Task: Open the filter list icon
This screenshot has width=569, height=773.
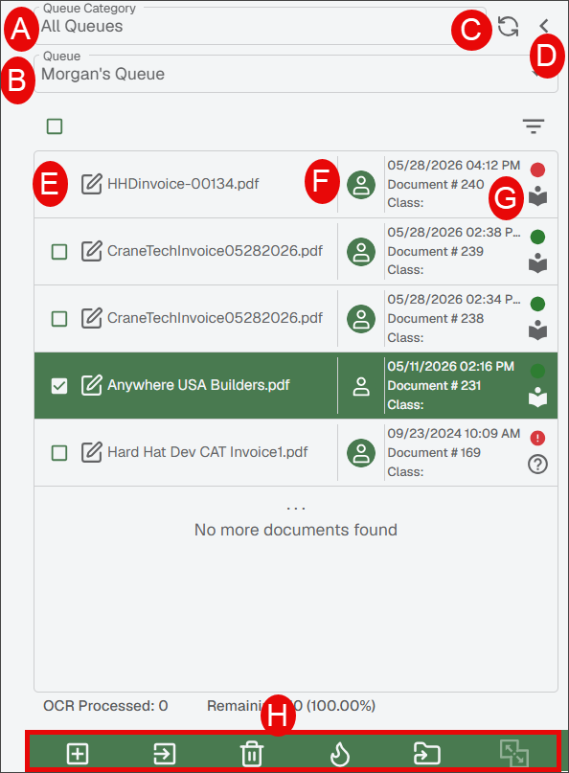Action: (534, 126)
